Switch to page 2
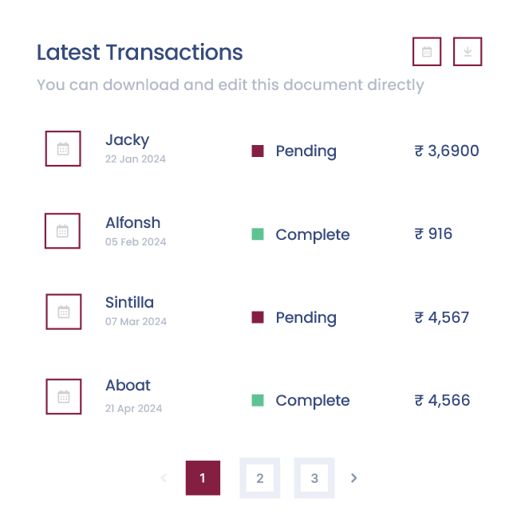Viewport: 517px width, 526px height. 260,478
